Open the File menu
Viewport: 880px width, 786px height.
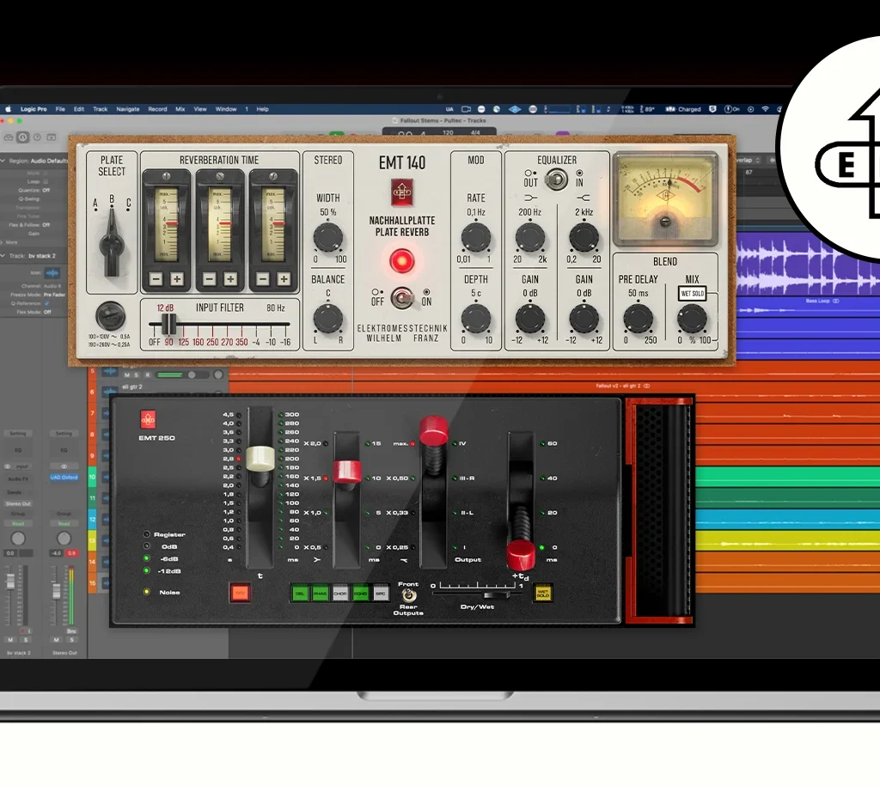(60, 109)
